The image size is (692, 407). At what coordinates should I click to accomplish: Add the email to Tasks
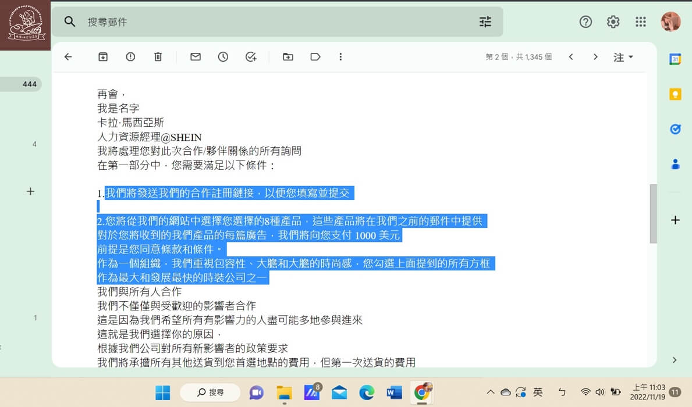click(251, 57)
